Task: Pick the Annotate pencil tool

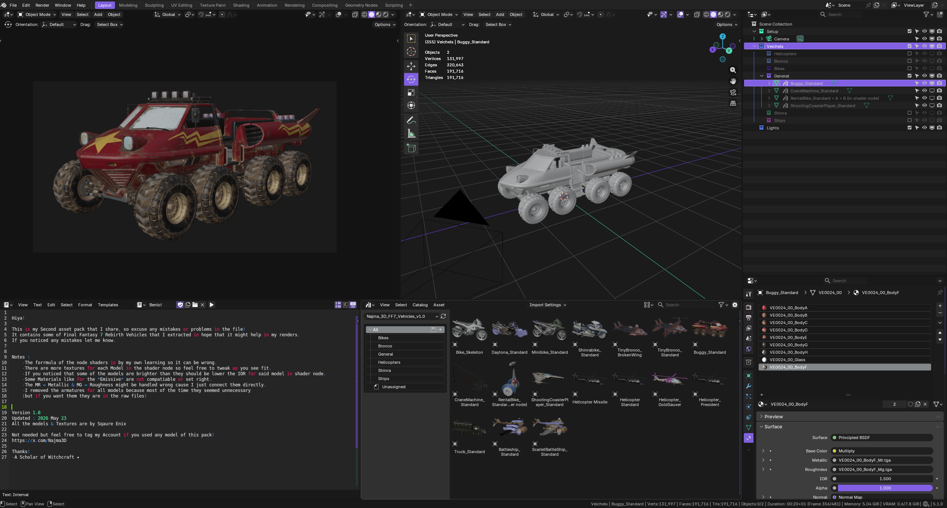Action: coord(411,120)
